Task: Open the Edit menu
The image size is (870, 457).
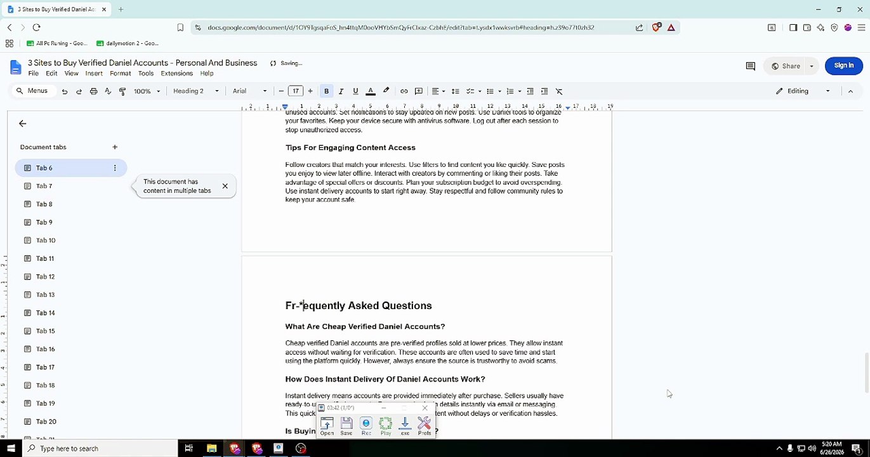Action: pyautogui.click(x=51, y=74)
